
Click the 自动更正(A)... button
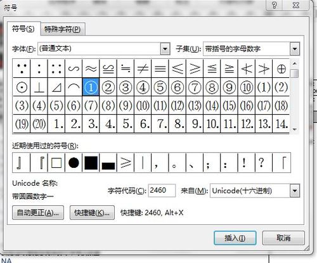pos(38,212)
